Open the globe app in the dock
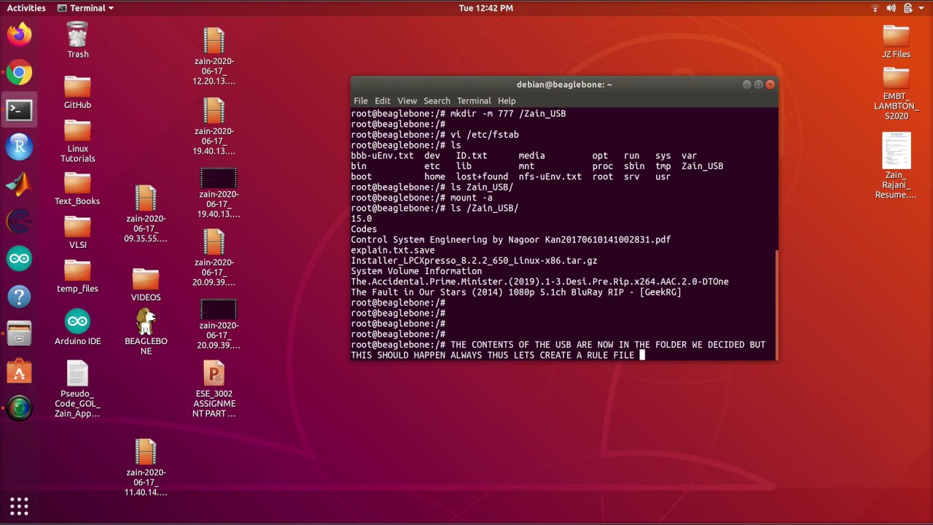Image resolution: width=933 pixels, height=525 pixels. click(x=20, y=408)
